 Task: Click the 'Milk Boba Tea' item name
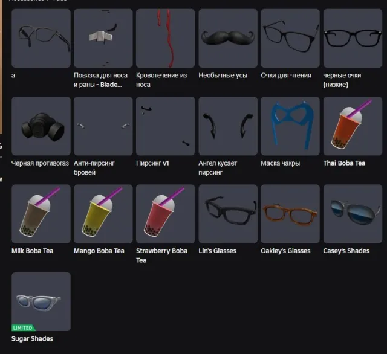32,251
